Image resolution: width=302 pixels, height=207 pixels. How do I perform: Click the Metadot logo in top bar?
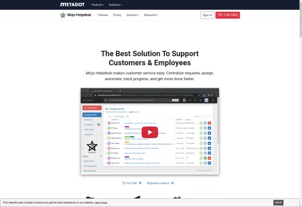click(x=72, y=5)
